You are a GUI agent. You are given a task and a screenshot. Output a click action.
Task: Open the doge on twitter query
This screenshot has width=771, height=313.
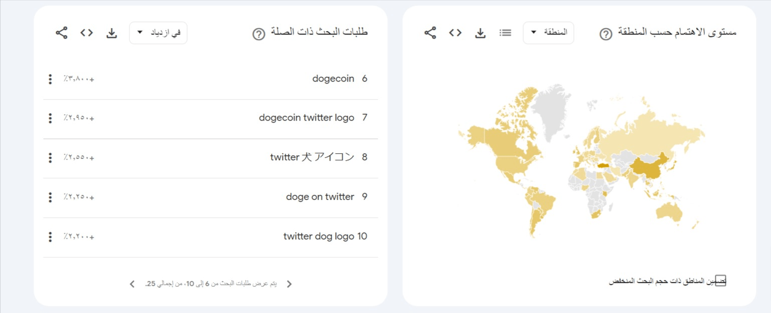(x=320, y=197)
